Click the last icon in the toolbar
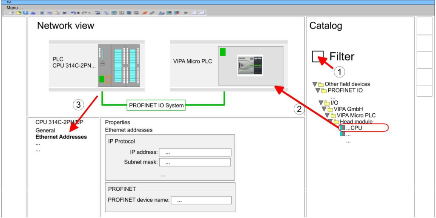 (x=202, y=13)
